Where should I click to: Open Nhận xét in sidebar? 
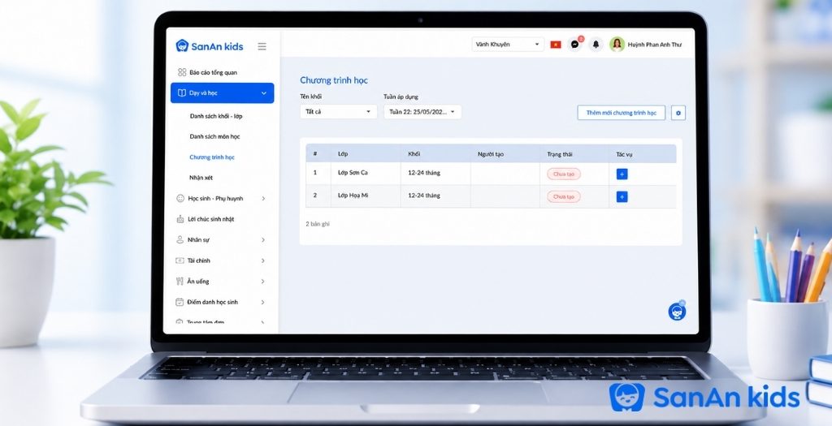click(x=201, y=178)
